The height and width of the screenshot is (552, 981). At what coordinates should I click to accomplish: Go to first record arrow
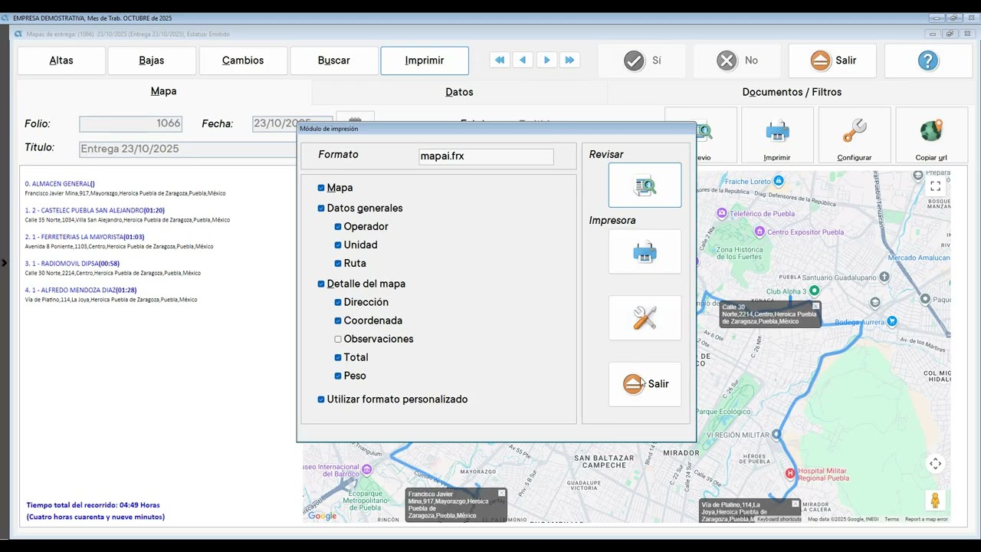pyautogui.click(x=500, y=60)
